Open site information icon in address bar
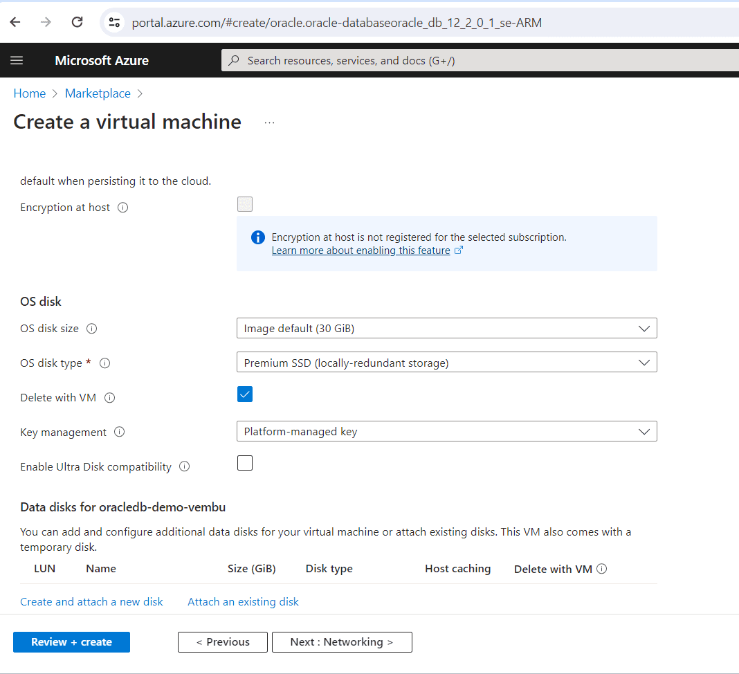The image size is (739, 674). (115, 22)
